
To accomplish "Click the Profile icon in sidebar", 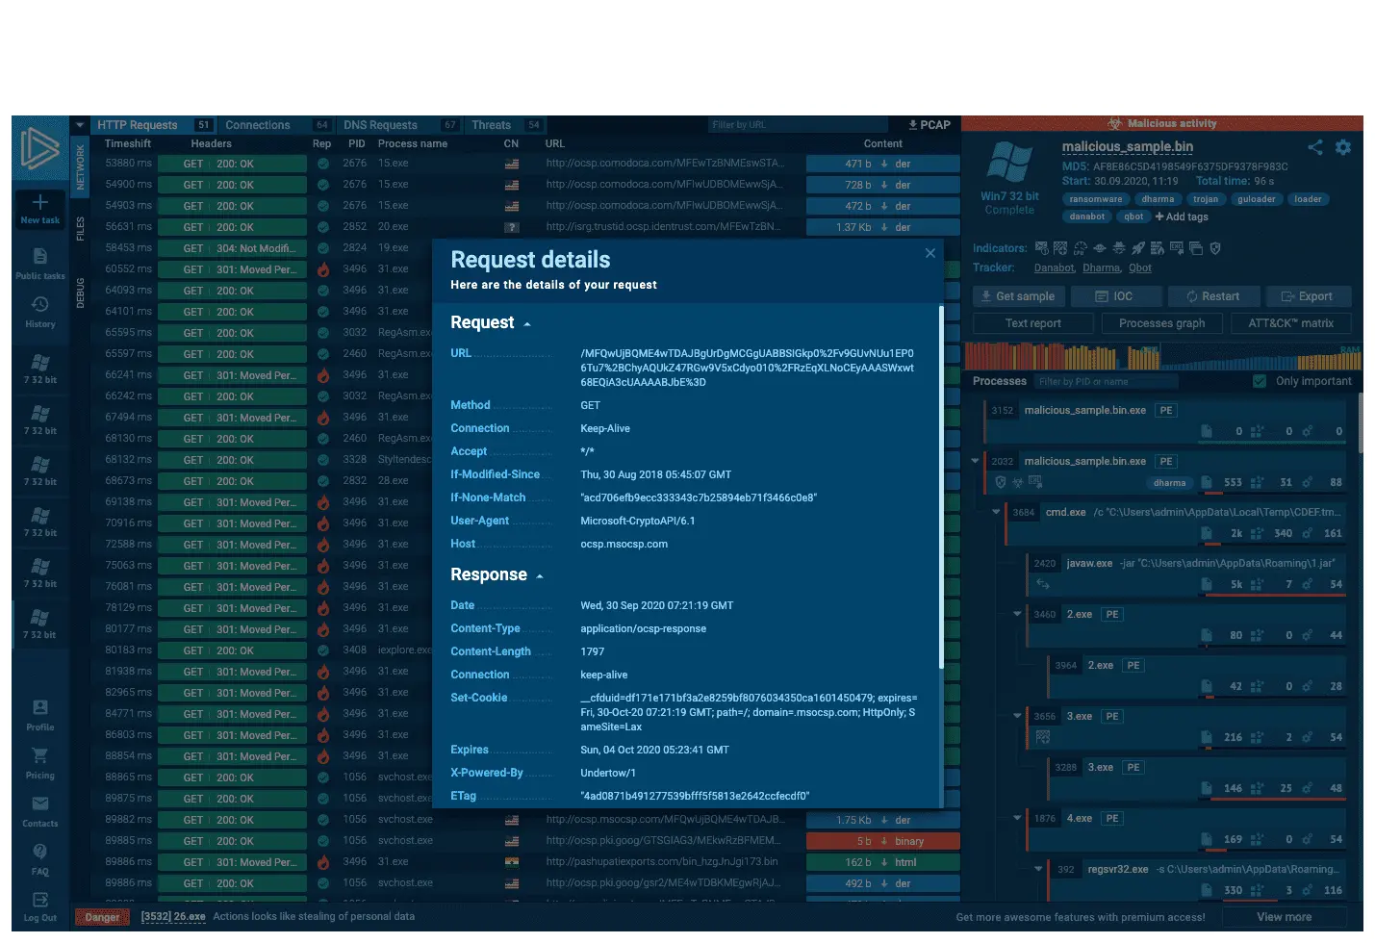I will coord(39,708).
